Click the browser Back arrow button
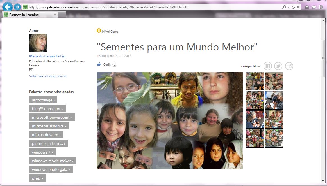The image size is (327, 186). point(8,6)
